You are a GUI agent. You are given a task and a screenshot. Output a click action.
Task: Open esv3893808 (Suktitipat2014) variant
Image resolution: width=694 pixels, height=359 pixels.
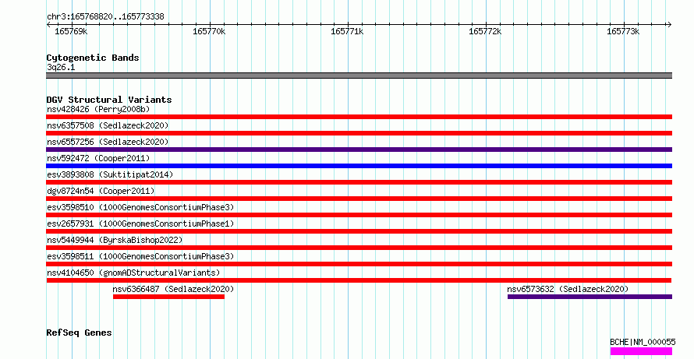(x=110, y=174)
